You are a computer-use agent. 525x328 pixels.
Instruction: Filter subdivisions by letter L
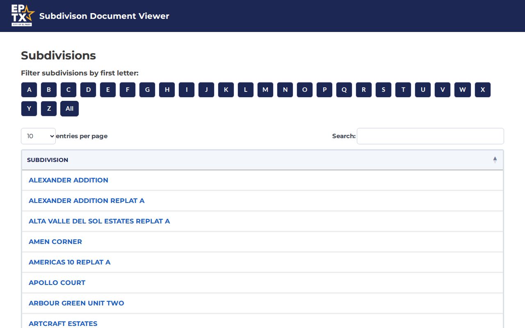click(x=246, y=90)
